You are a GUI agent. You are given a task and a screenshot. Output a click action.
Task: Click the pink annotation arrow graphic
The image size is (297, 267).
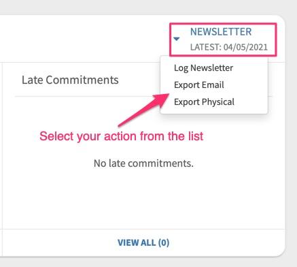(x=143, y=110)
